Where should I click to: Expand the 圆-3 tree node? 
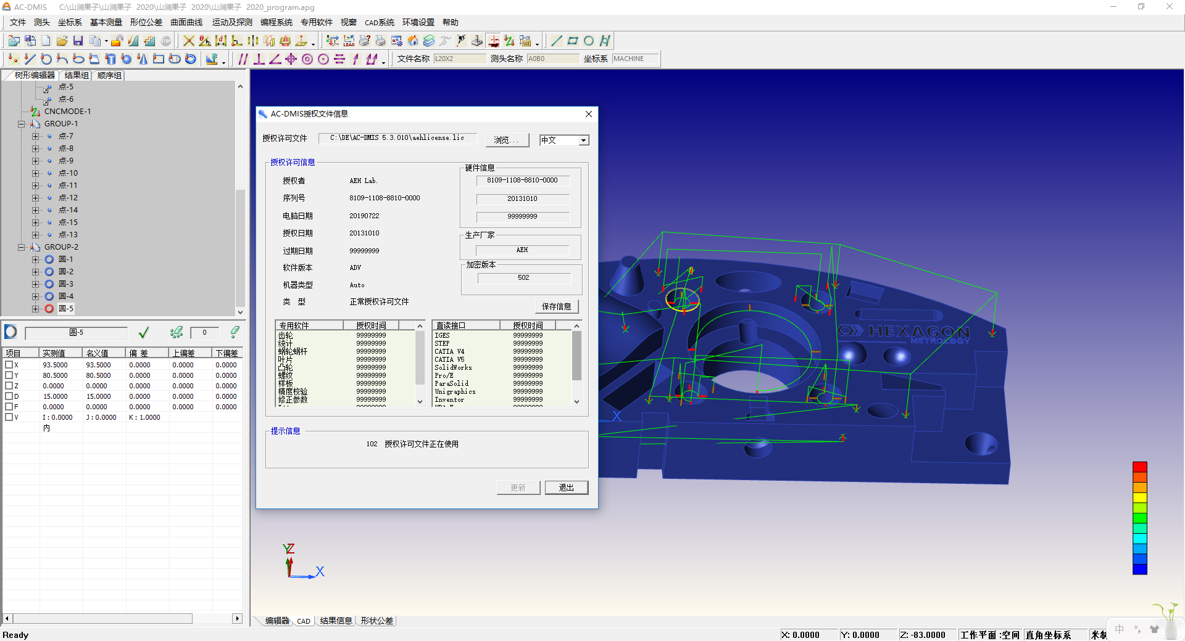35,284
